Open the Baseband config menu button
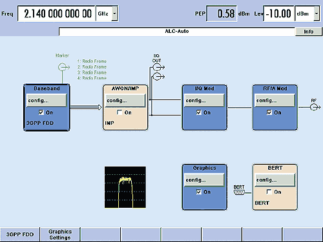Image resolution: width=323 pixels, height=242 pixels. click(47, 101)
